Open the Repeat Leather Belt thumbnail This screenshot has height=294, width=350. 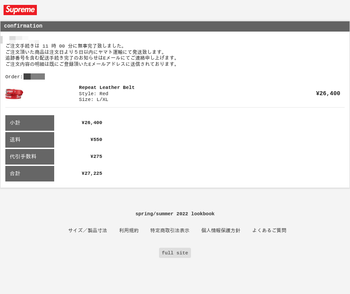pyautogui.click(x=14, y=94)
